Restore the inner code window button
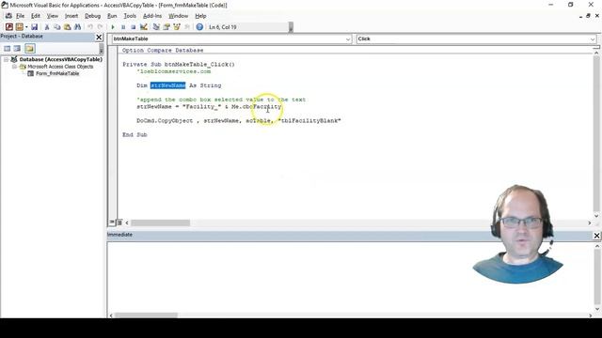This screenshot has width=602, height=338. pyautogui.click(x=588, y=16)
